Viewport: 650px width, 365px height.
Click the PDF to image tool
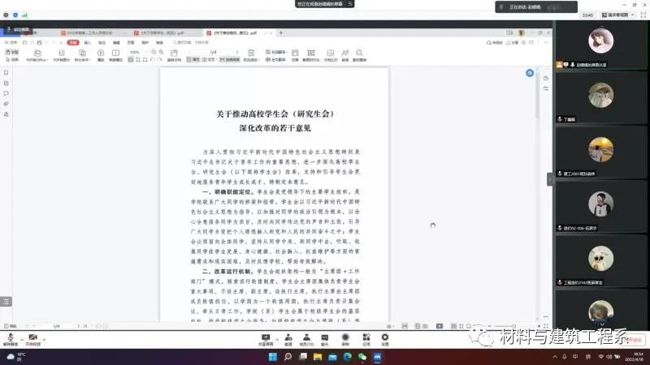62,55
